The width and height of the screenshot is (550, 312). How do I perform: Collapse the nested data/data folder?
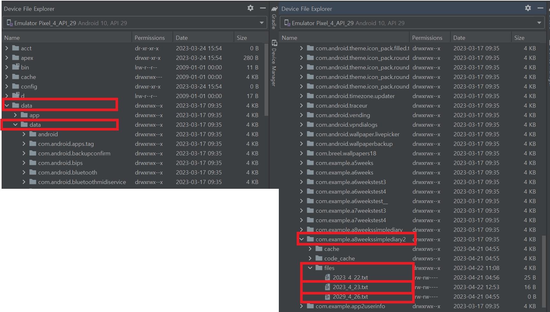coord(15,124)
